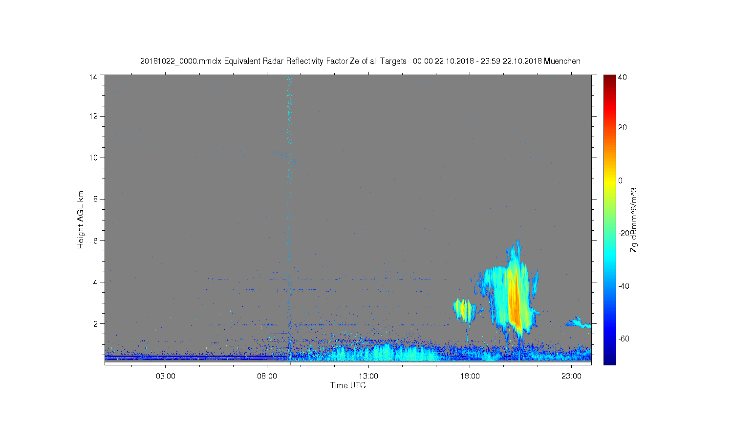
Task: Click the "23:00" time tick label
Action: (x=571, y=377)
